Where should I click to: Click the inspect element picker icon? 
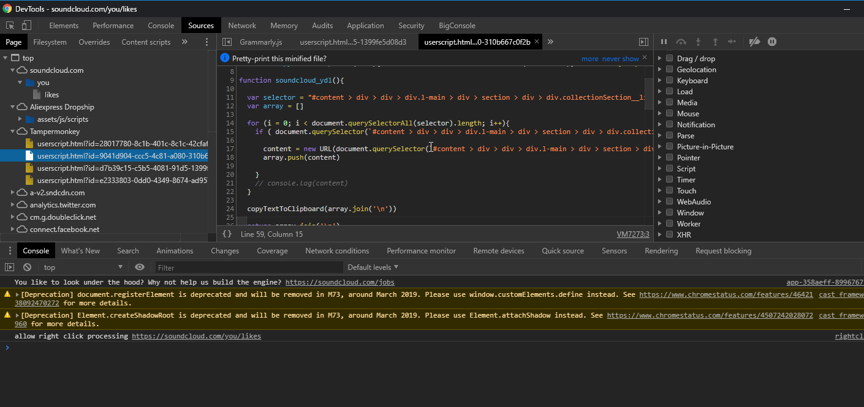pyautogui.click(x=10, y=26)
